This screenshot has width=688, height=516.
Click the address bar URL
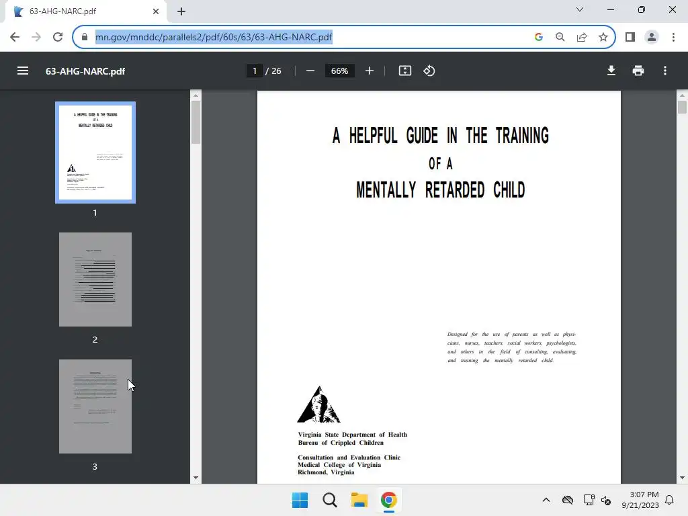tap(214, 37)
